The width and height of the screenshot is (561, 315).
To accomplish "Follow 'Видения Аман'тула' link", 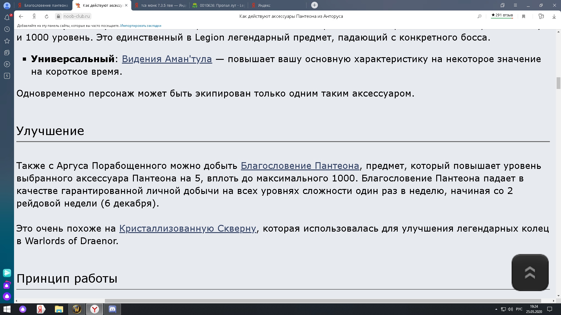I will pyautogui.click(x=167, y=59).
